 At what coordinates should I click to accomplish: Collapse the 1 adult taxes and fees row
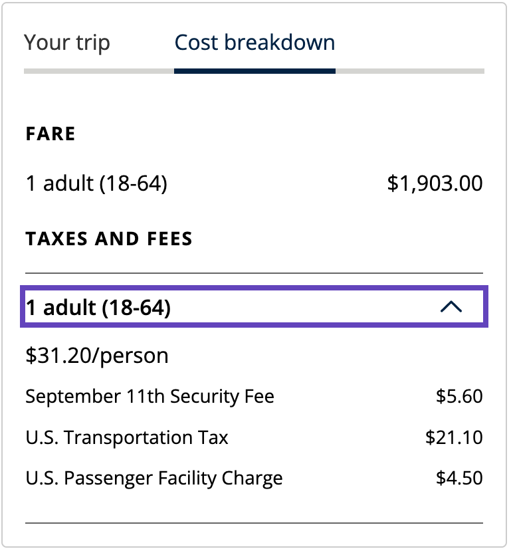click(x=255, y=306)
